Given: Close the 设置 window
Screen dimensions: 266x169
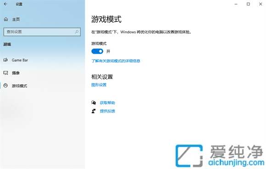Looking at the screenshot, I should (260, 4).
